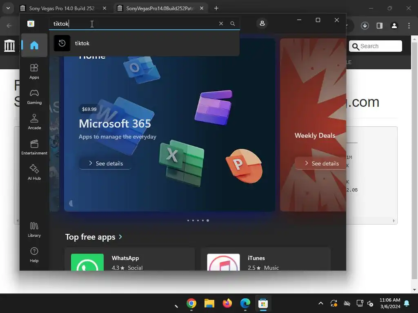This screenshot has height=313, width=418.
Task: Click the search magnifier in Store
Action: [x=232, y=24]
